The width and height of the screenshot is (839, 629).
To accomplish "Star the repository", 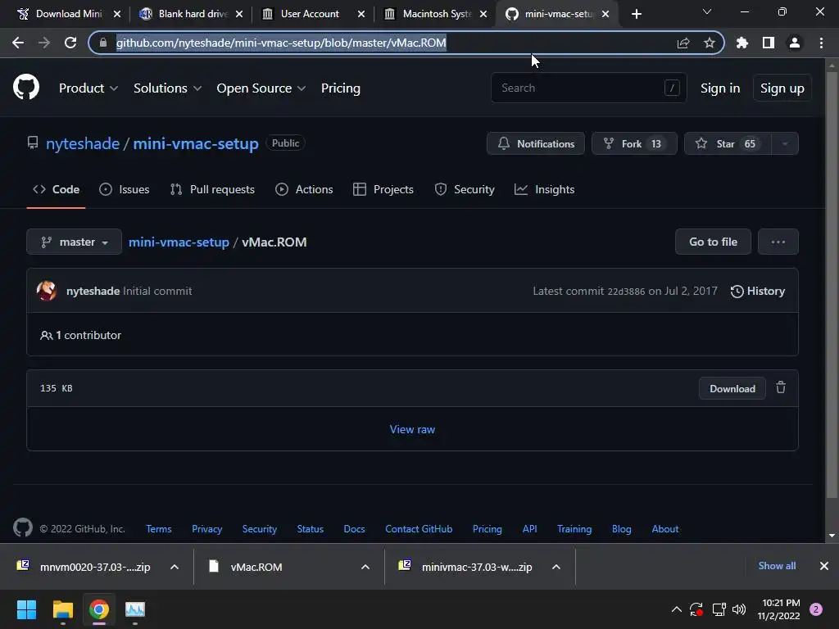I will [x=728, y=143].
